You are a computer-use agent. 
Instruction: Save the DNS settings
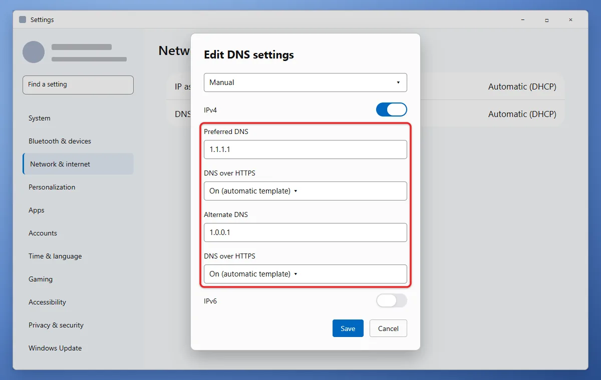[x=348, y=328]
